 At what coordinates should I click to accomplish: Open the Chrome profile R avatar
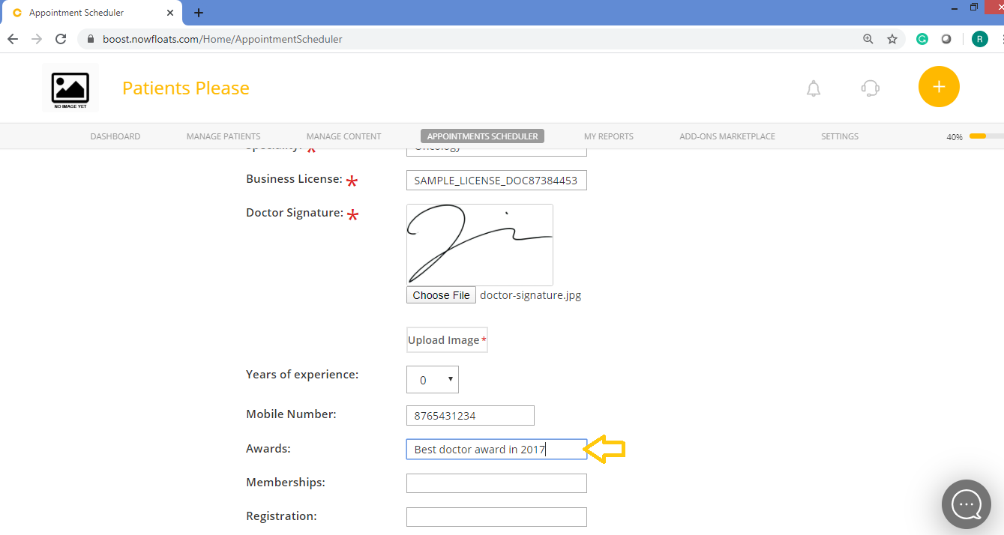pyautogui.click(x=979, y=39)
